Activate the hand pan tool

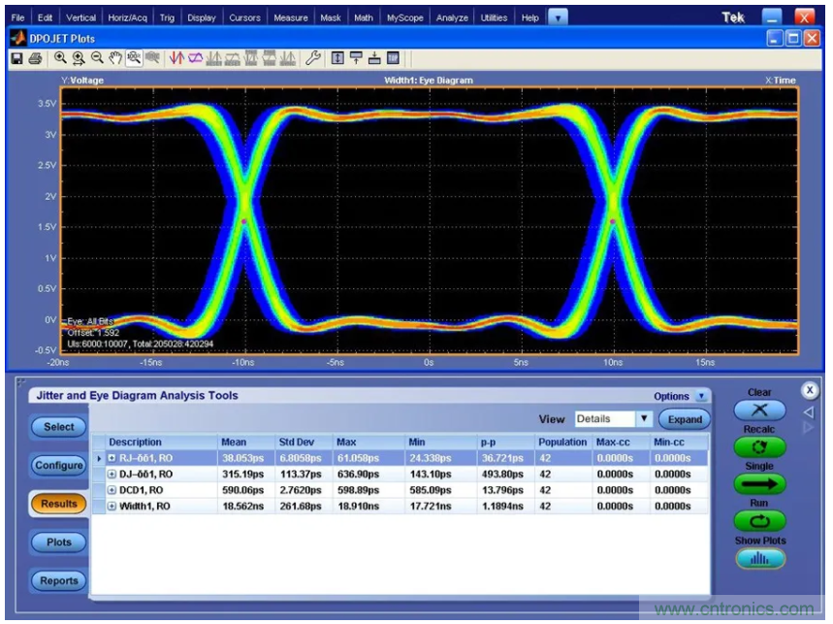click(x=116, y=58)
